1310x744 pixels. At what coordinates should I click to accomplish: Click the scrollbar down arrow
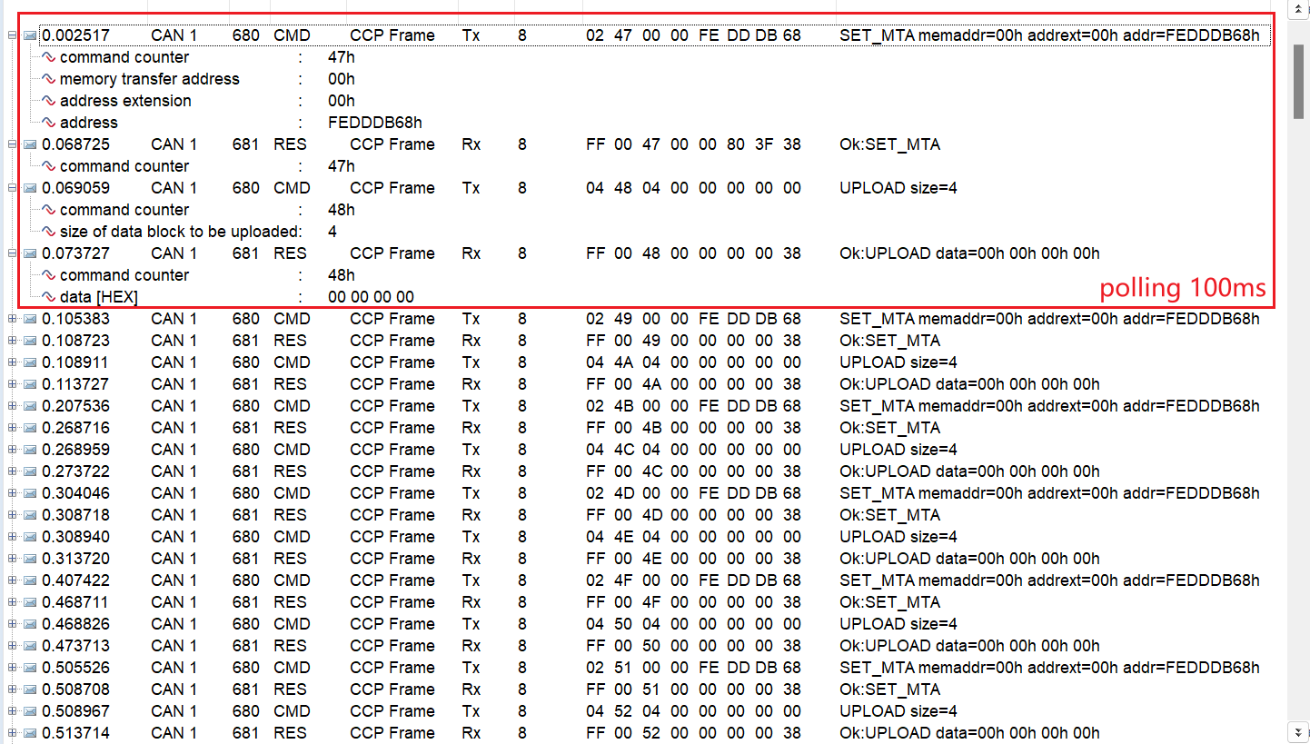(1298, 734)
